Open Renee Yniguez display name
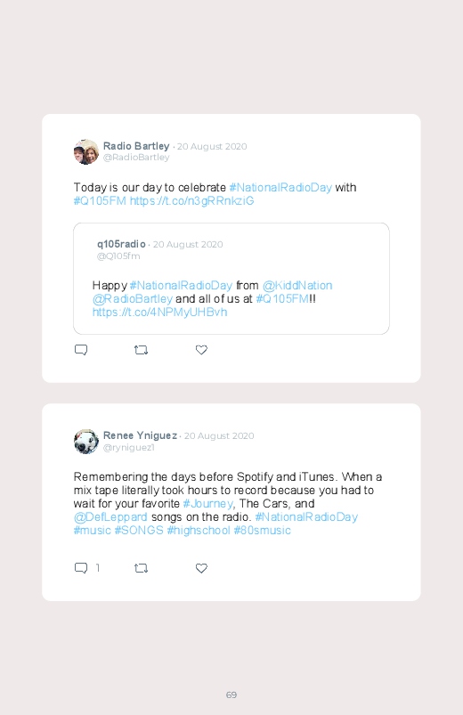Image resolution: width=463 pixels, height=715 pixels. 140,435
